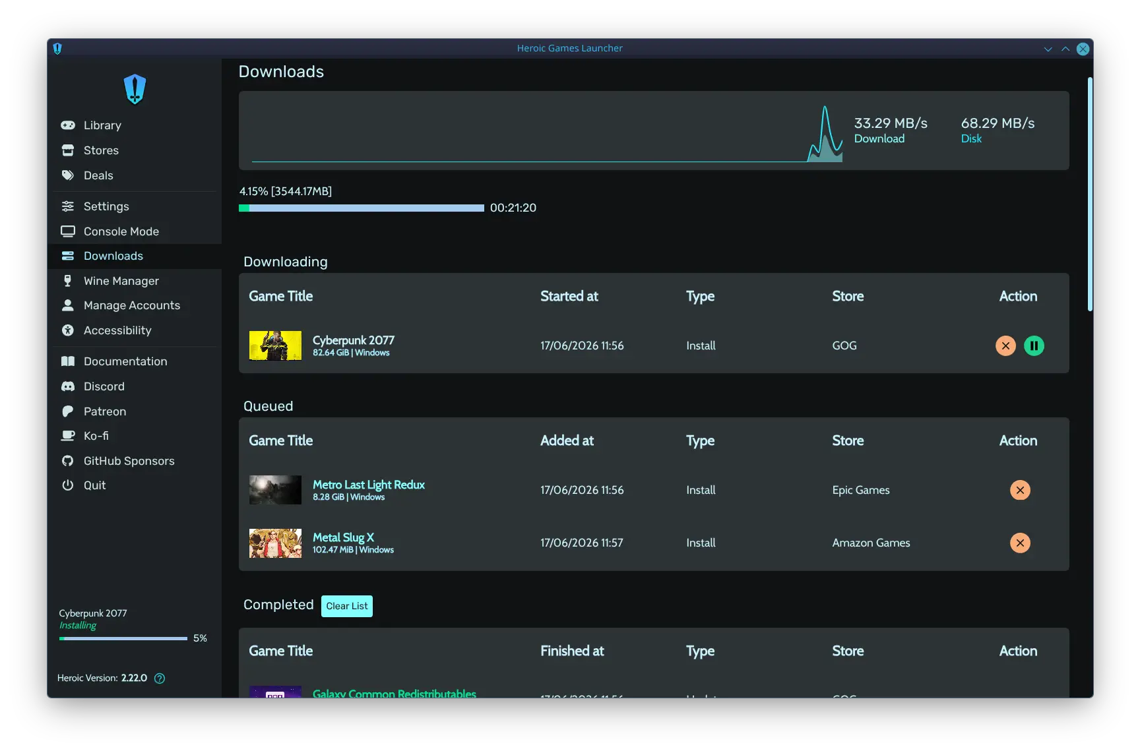Click the Downloads sidebar icon
Screen dimensions: 1140x753
(68, 256)
